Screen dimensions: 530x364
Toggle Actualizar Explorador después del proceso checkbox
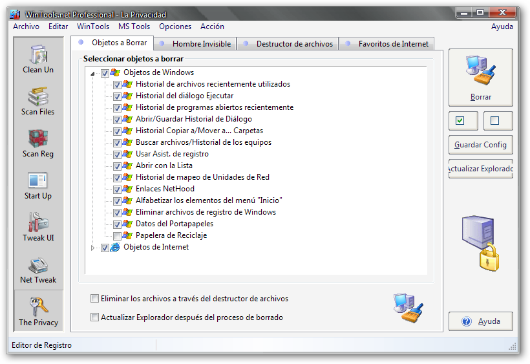(x=95, y=317)
